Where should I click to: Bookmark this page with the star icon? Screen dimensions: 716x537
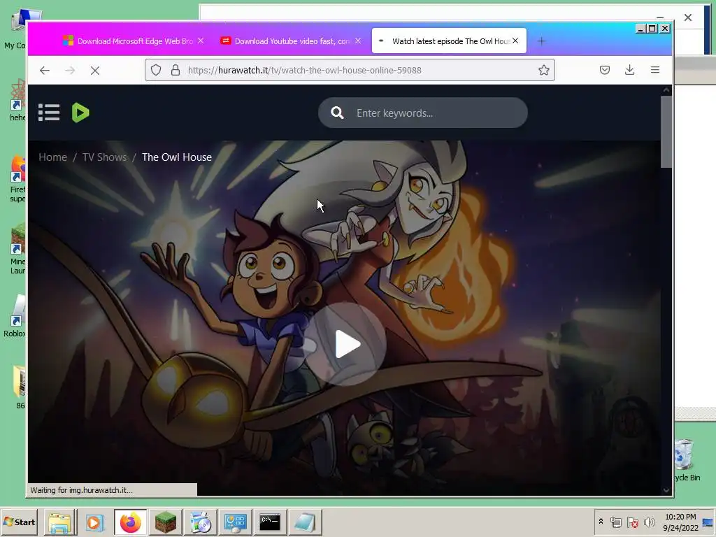coord(543,70)
